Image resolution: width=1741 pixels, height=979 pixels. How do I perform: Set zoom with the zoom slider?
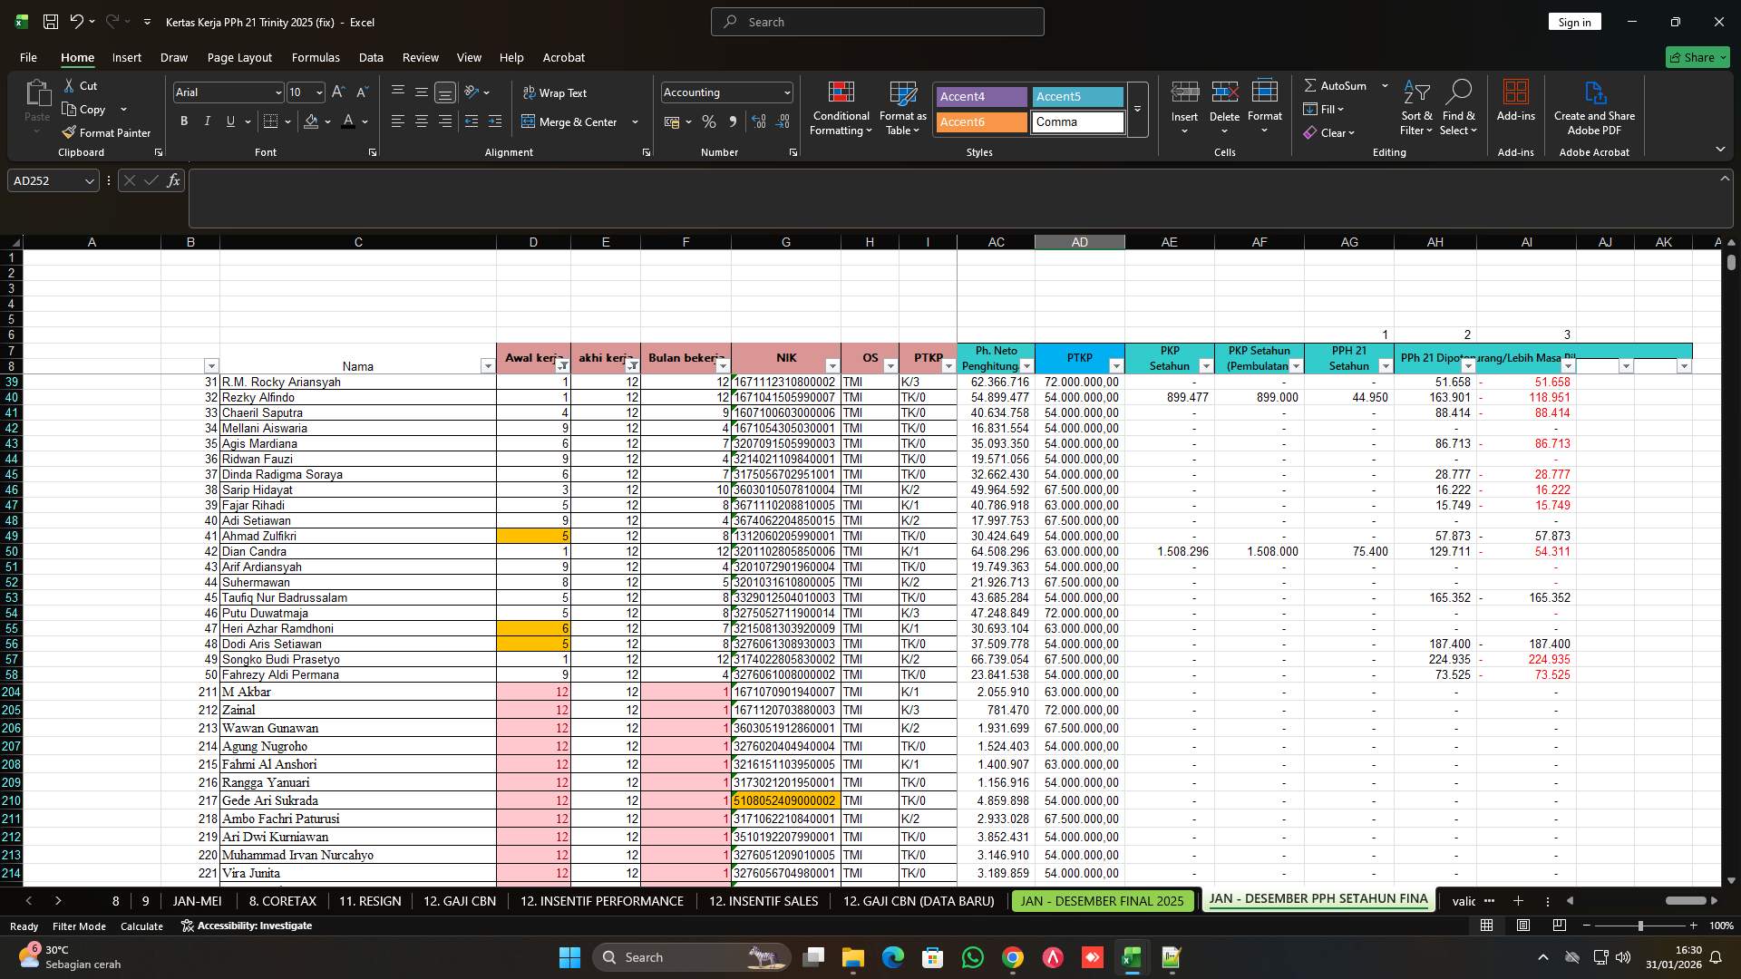1639,926
